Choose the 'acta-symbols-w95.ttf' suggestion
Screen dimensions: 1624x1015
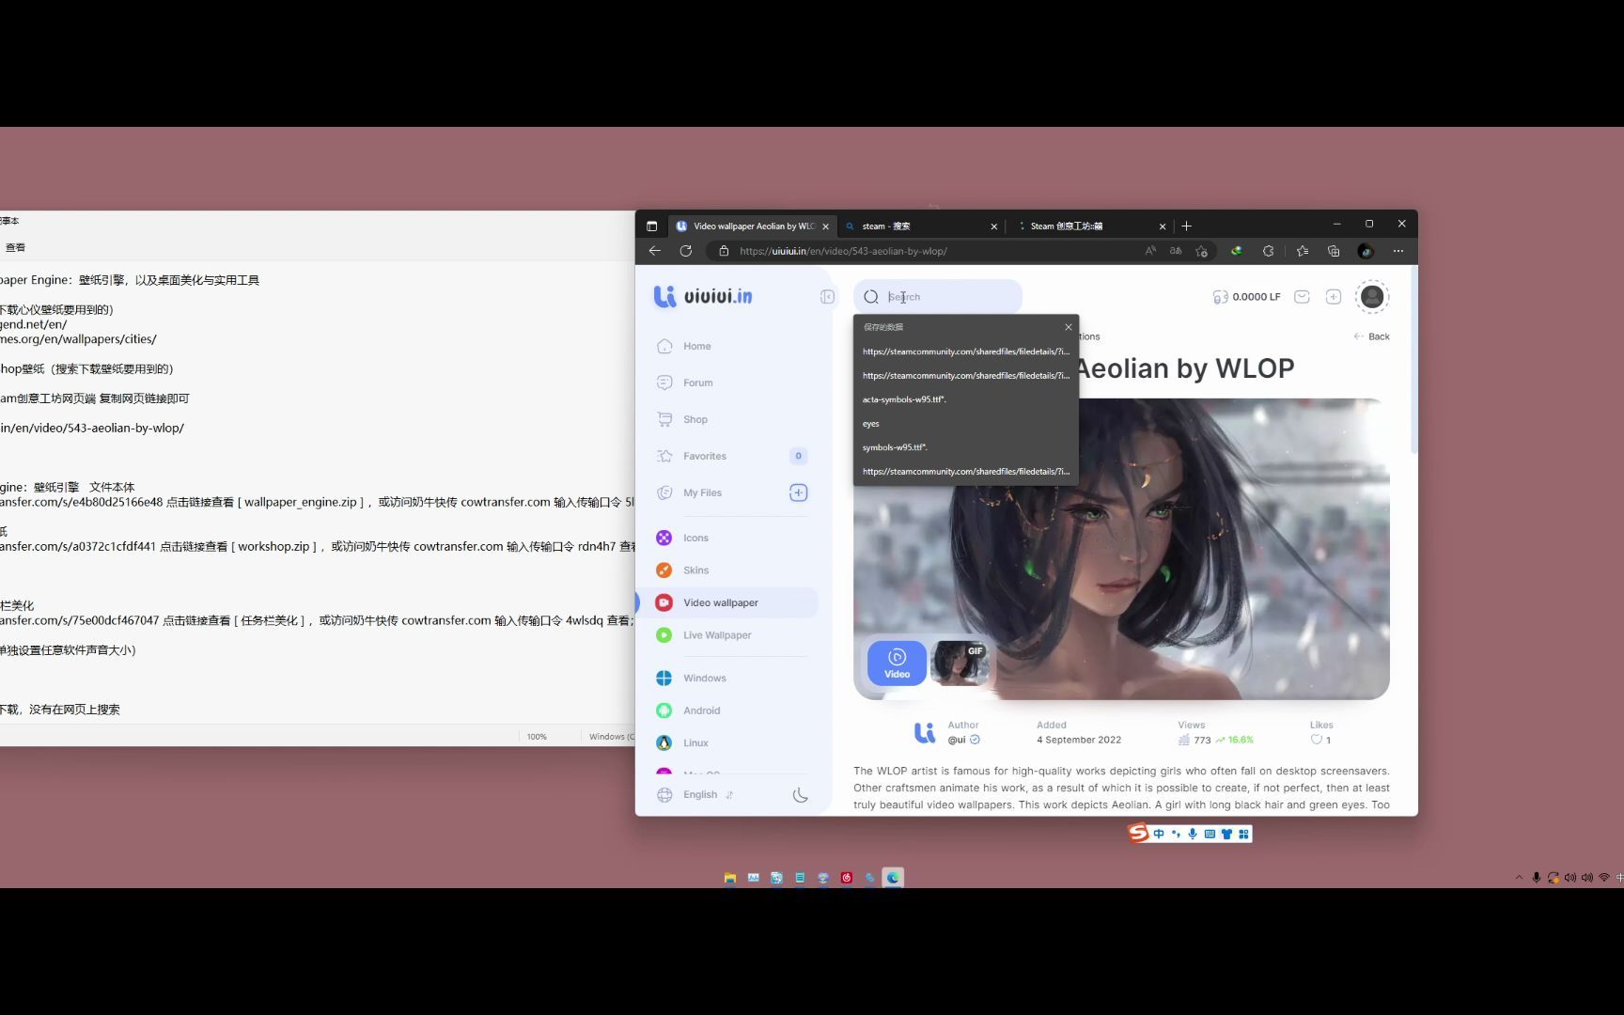(965, 399)
